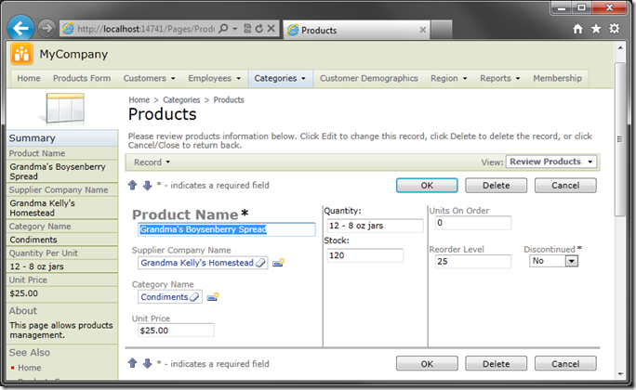This screenshot has height=390, width=636.
Task: Click the page scrollbar up arrow
Action: [620, 47]
